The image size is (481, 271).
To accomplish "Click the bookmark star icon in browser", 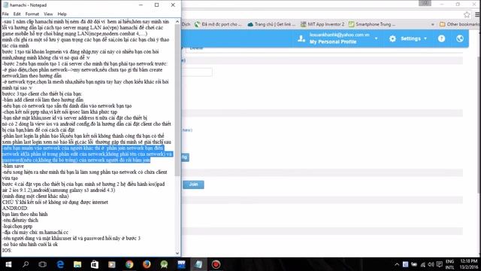I will coord(467,14).
